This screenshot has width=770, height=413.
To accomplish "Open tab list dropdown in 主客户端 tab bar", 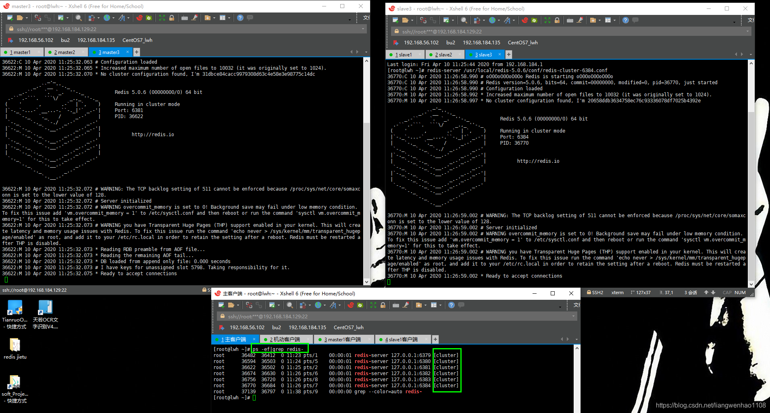I will coord(577,339).
